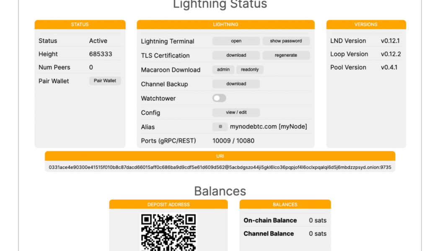Download the admin Macaroon
The width and height of the screenshot is (440, 251).
pos(223,69)
